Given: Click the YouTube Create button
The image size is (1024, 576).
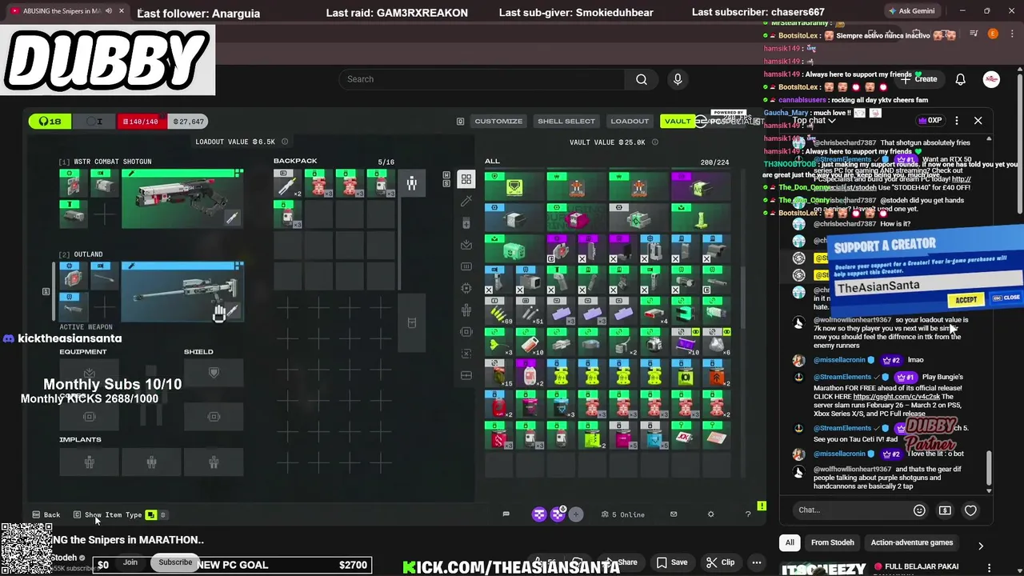Looking at the screenshot, I should [918, 79].
